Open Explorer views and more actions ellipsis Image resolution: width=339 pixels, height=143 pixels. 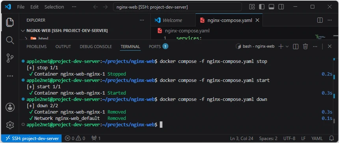click(142, 20)
